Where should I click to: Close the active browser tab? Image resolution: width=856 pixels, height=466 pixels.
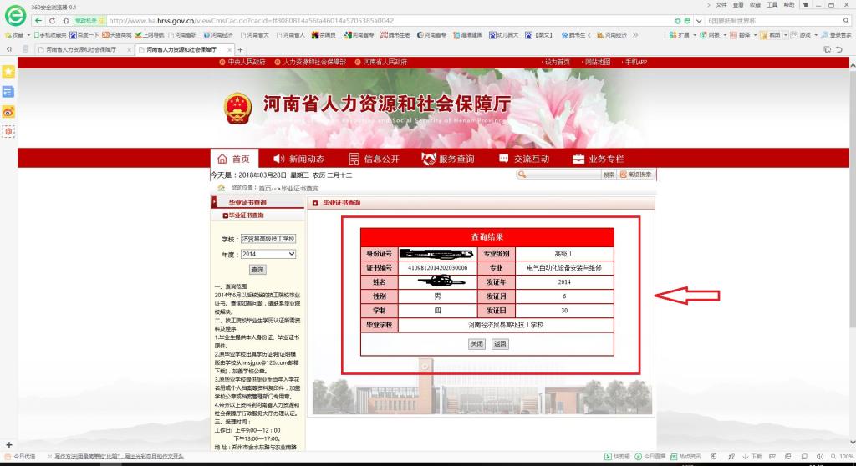click(x=229, y=49)
